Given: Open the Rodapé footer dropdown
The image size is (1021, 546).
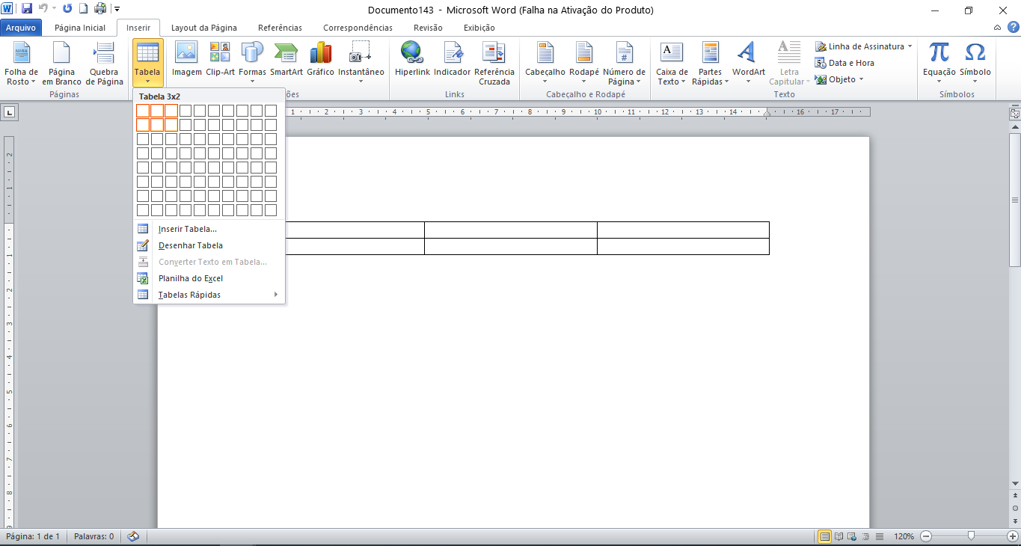Looking at the screenshot, I should [x=584, y=64].
